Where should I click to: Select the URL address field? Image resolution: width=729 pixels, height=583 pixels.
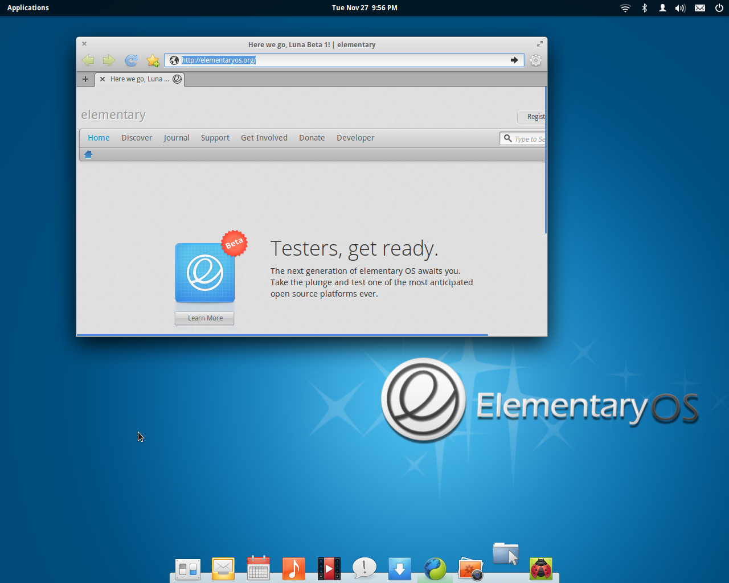(x=344, y=60)
